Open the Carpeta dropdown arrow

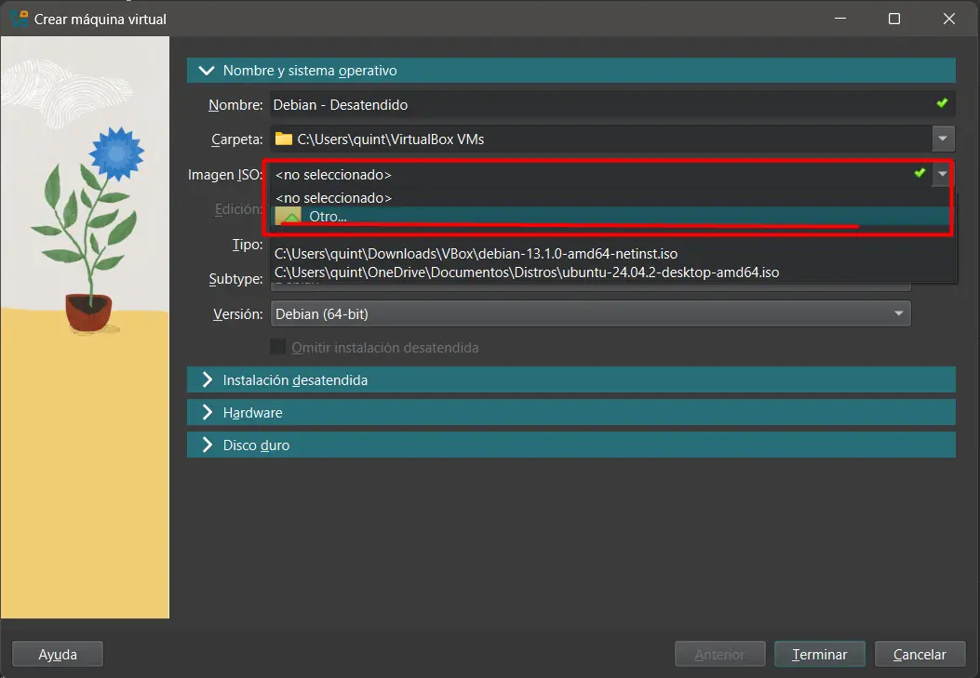click(944, 140)
